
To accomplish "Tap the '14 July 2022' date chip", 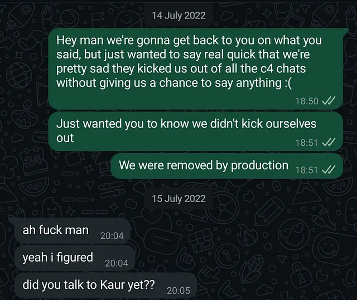I will [x=178, y=16].
